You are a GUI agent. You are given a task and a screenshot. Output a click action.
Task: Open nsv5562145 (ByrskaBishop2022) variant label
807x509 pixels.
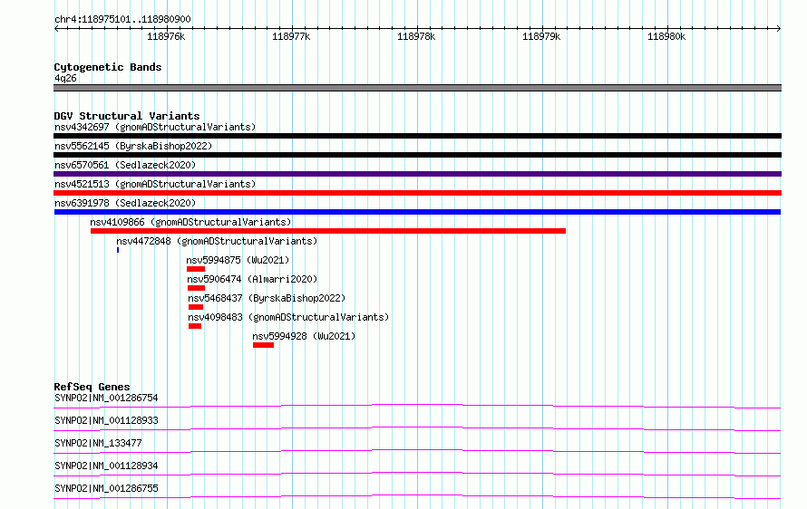click(133, 146)
